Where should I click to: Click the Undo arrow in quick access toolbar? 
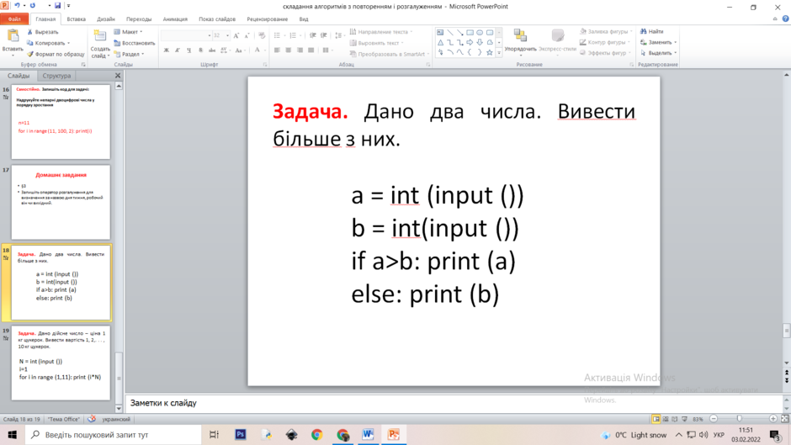[x=17, y=6]
